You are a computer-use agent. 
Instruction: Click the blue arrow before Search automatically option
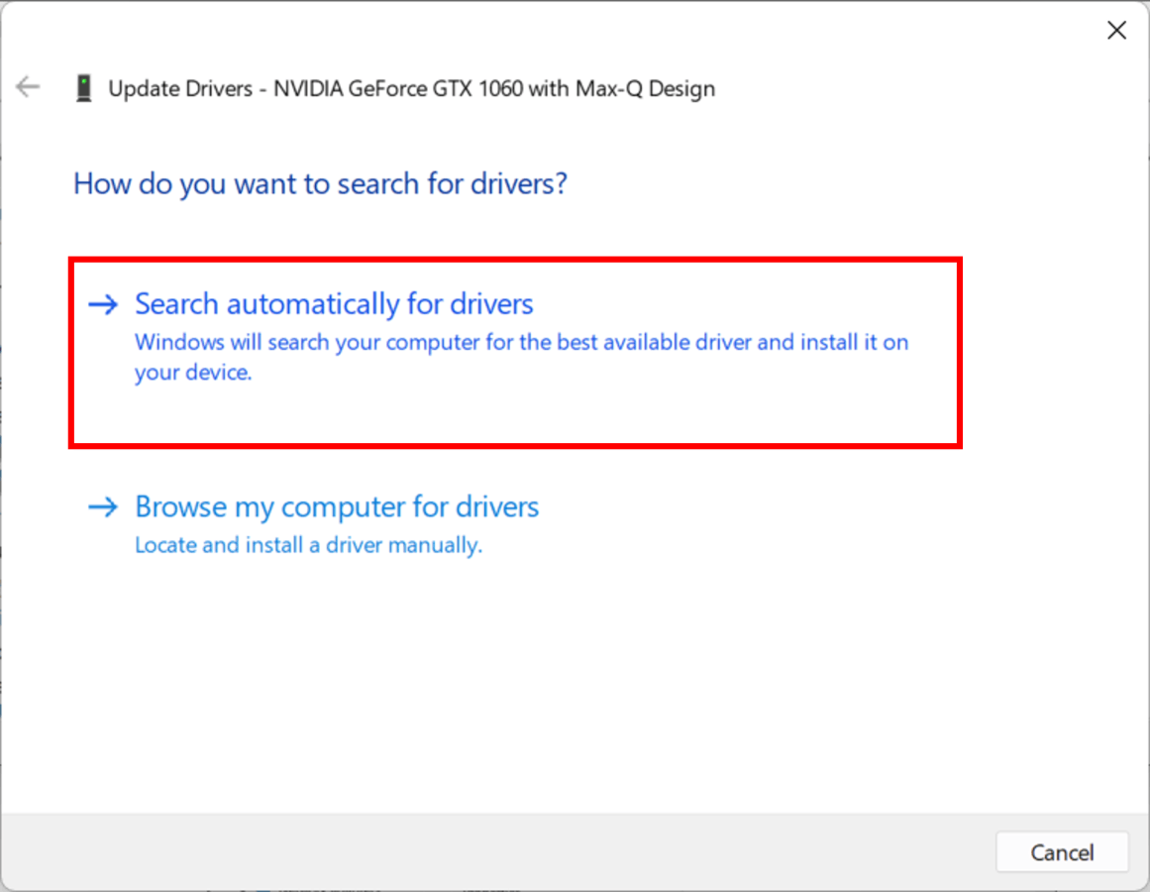103,304
